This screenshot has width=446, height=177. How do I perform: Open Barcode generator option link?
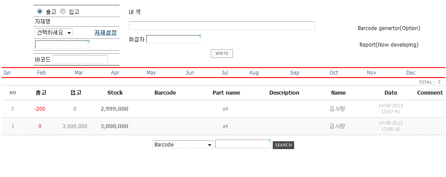click(x=388, y=28)
